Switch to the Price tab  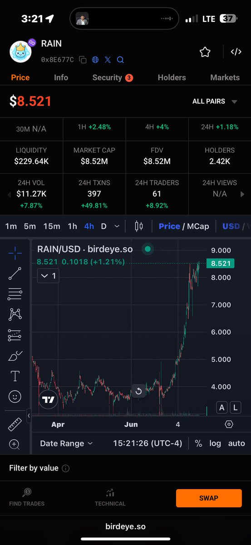pyautogui.click(x=20, y=78)
